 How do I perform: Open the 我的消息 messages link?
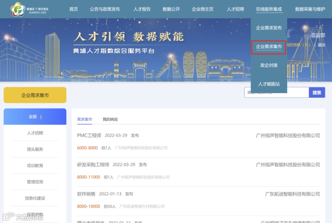(298, 45)
